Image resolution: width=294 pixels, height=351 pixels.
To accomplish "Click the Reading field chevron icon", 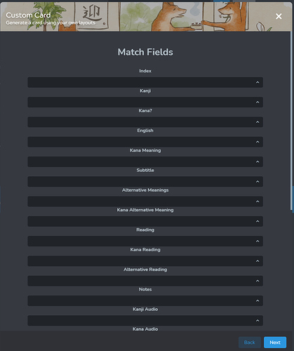I will point(258,241).
